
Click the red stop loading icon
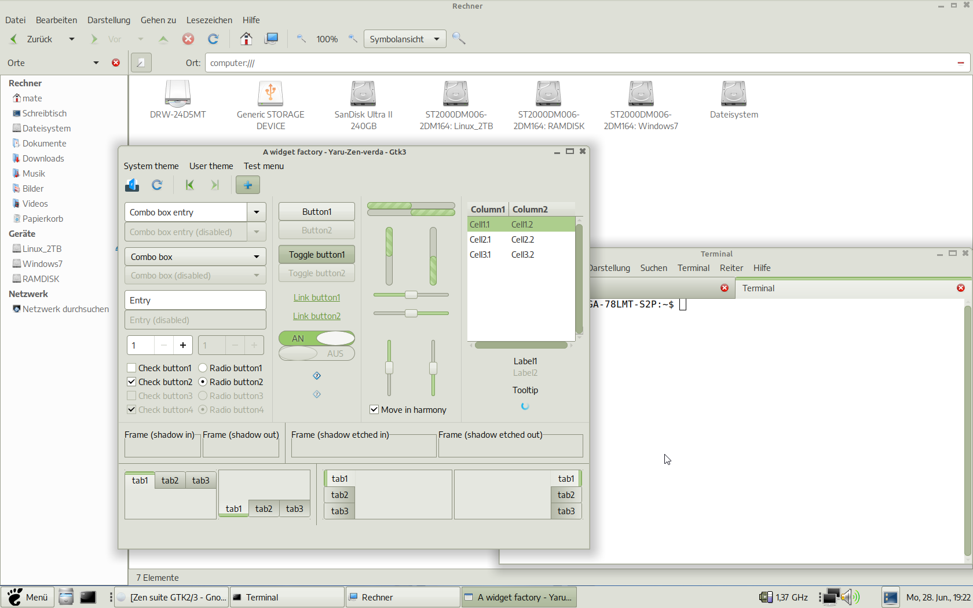tap(188, 39)
